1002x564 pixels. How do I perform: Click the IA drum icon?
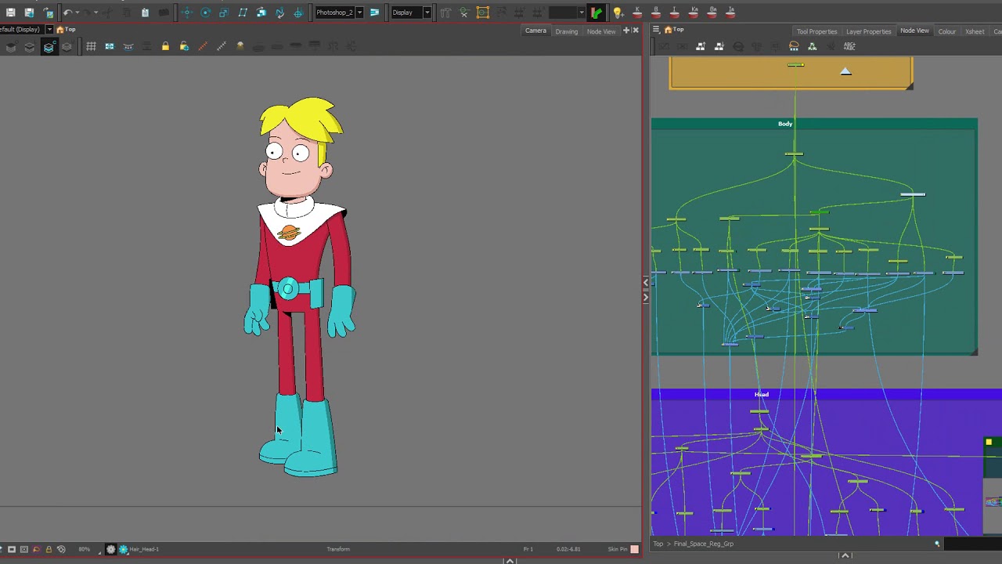click(730, 13)
